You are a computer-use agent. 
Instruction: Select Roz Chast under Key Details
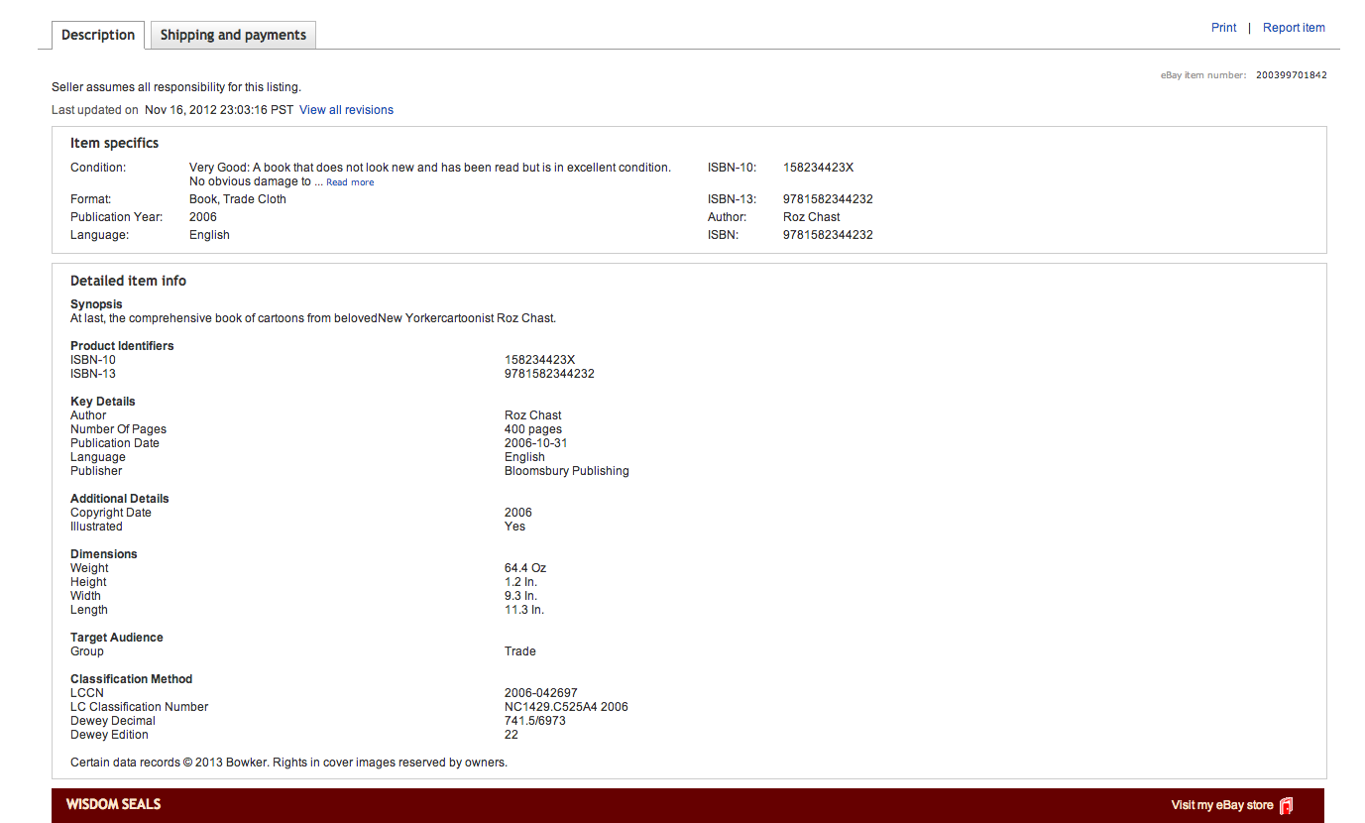(533, 415)
